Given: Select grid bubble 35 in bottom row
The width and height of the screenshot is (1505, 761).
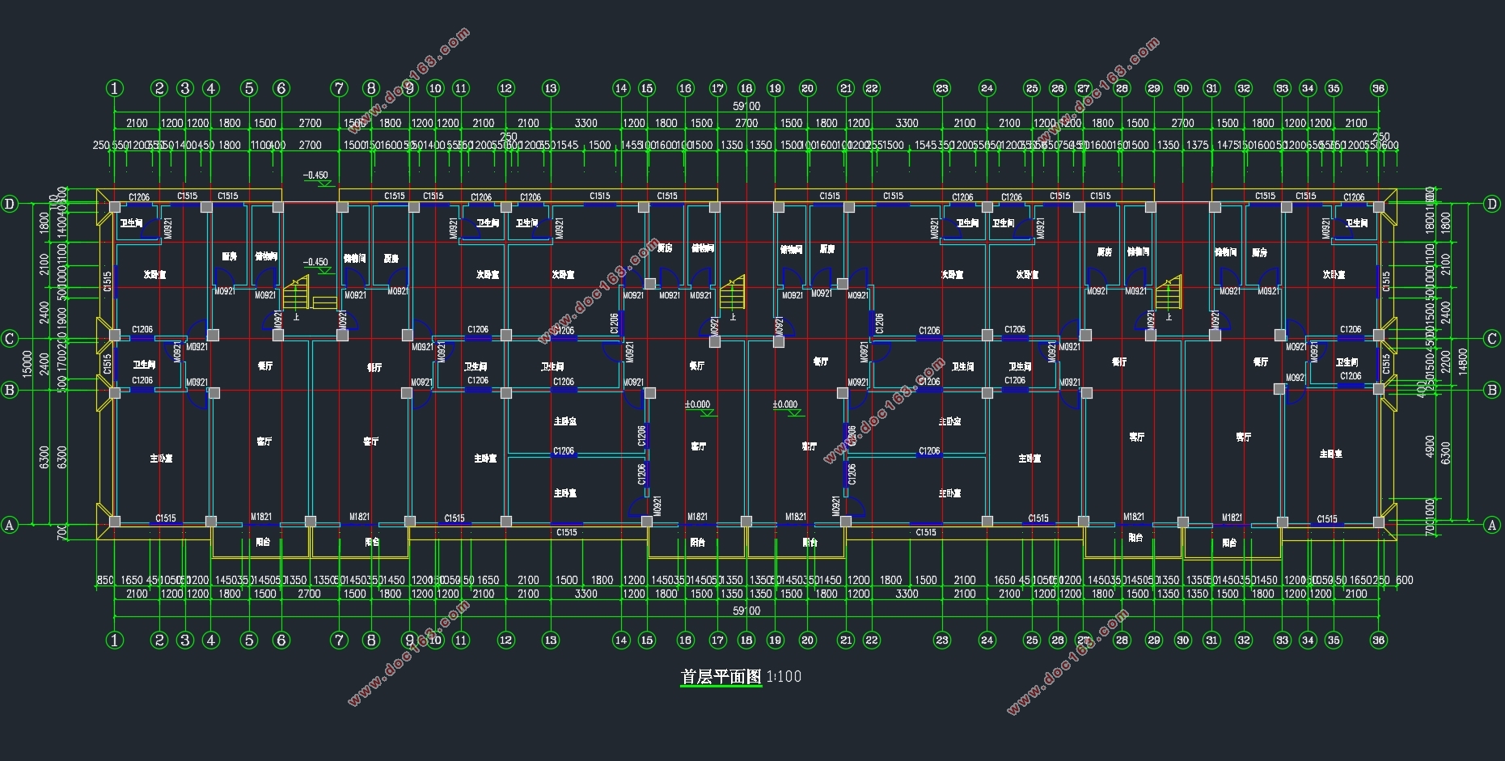Looking at the screenshot, I should pyautogui.click(x=1334, y=641).
